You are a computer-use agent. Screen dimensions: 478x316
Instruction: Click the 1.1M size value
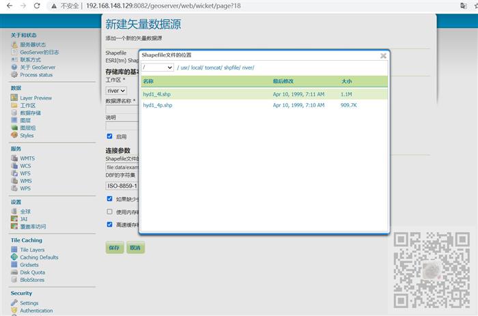(x=346, y=94)
